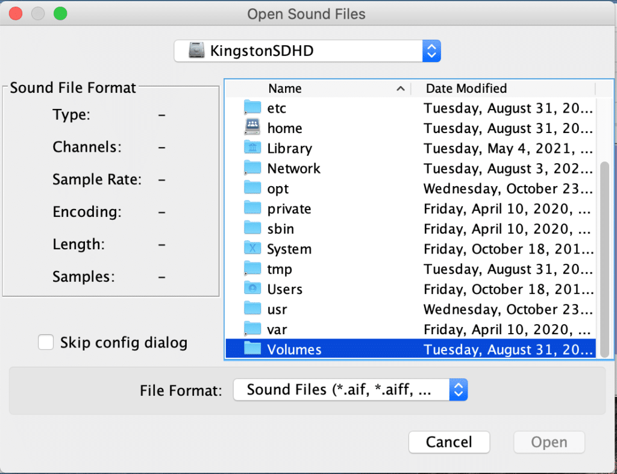Click the System folder icon
This screenshot has height=474, width=617.
point(252,249)
